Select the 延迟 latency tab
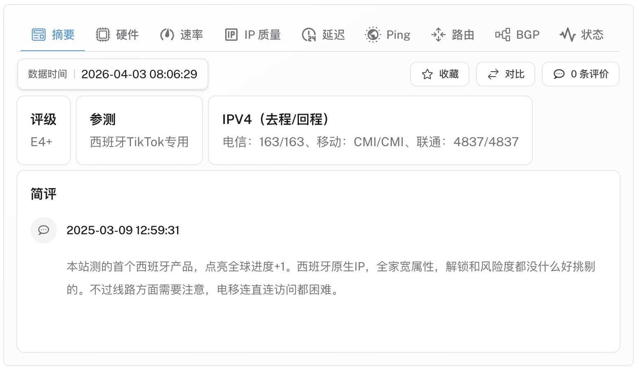 [323, 35]
